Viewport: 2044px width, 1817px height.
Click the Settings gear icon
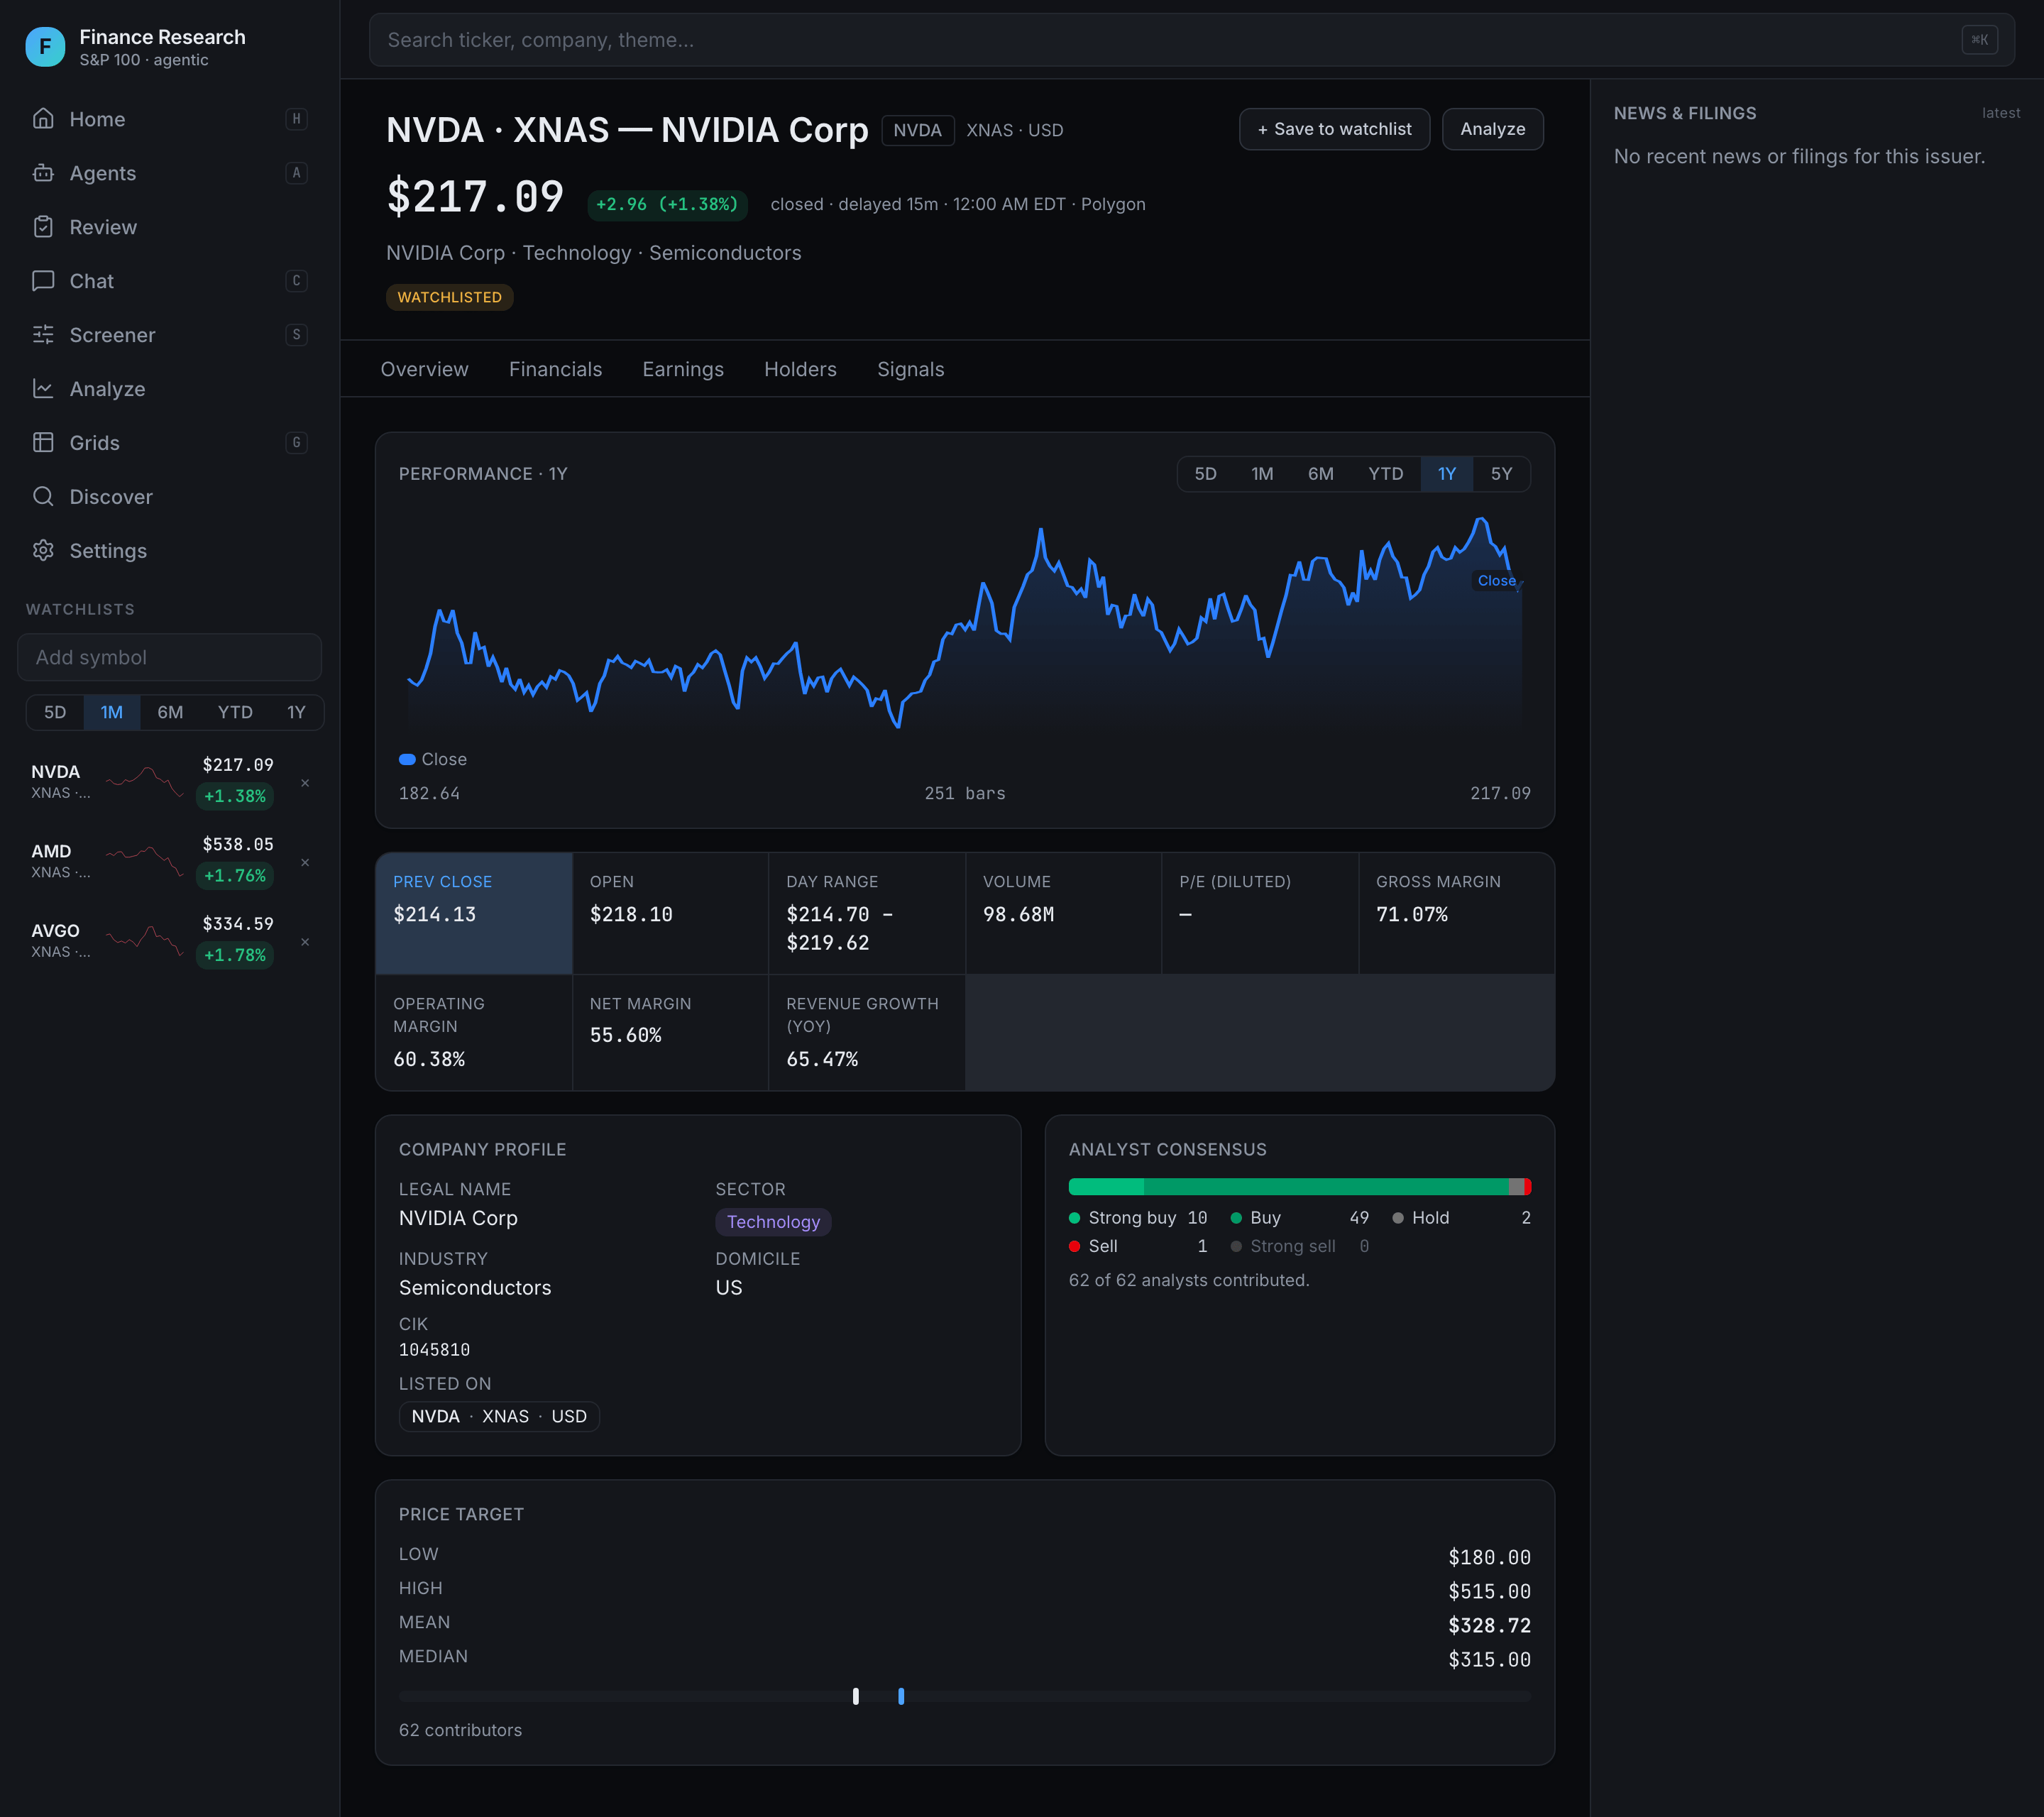click(x=43, y=551)
